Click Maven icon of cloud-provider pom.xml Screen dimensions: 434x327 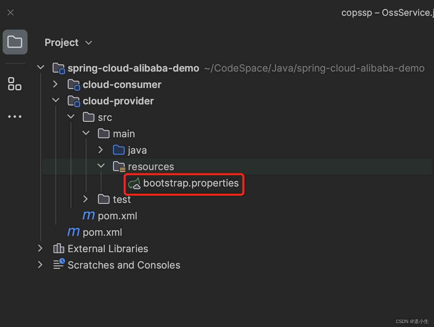89,216
